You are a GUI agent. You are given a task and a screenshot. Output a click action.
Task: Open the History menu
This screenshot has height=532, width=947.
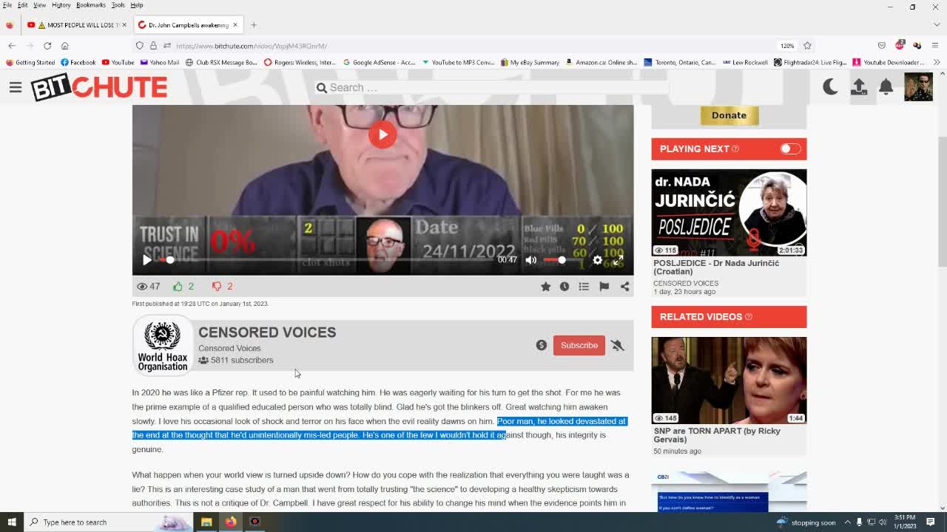pos(61,5)
